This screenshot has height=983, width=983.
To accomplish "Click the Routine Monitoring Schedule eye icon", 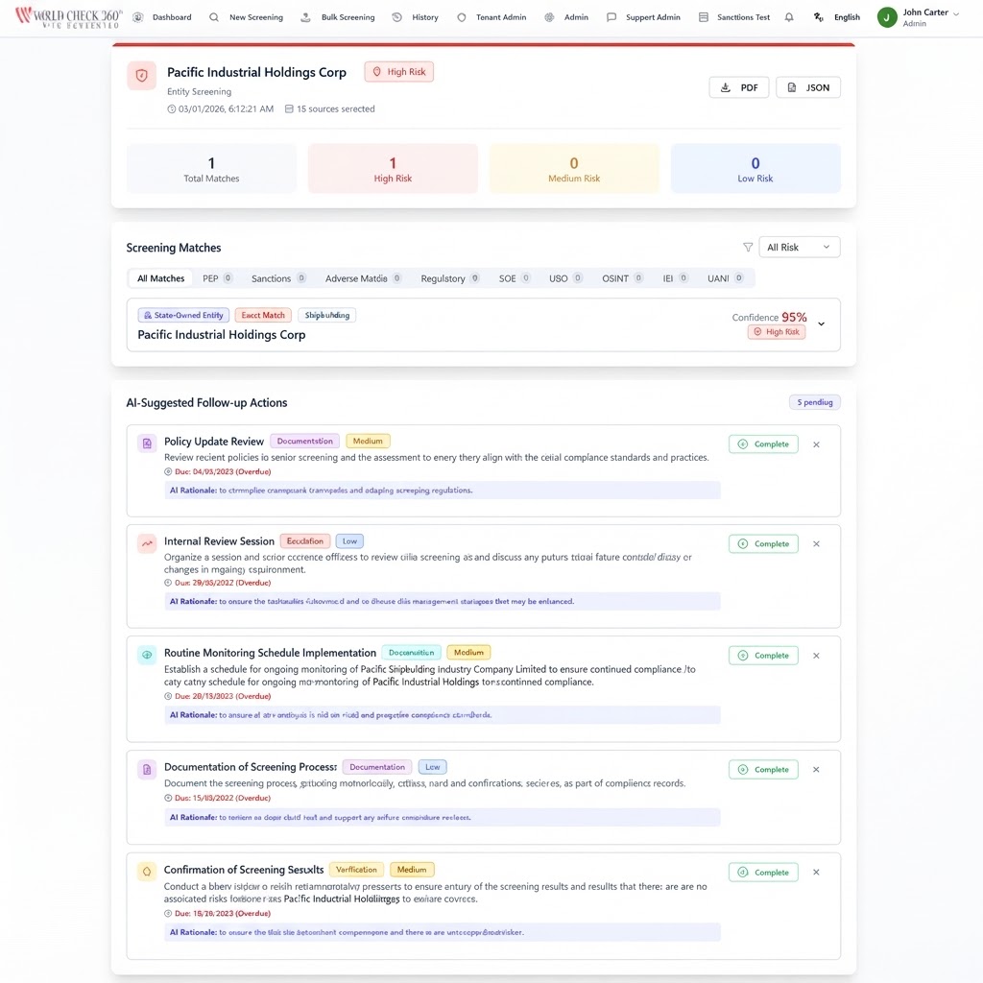I will (x=147, y=655).
